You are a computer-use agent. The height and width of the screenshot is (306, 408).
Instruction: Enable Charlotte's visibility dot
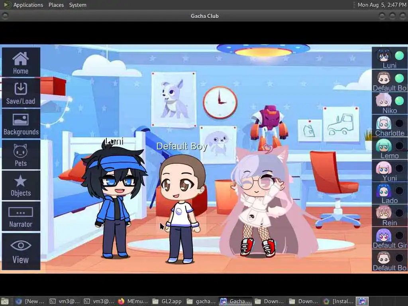399,123
